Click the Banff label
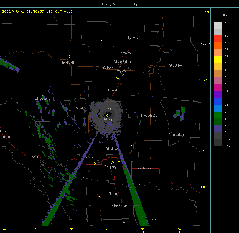239x233 pixels. [34, 157]
